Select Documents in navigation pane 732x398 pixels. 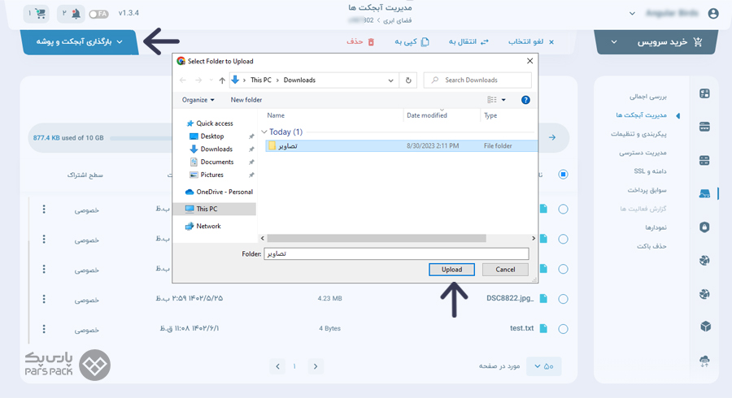(216, 162)
